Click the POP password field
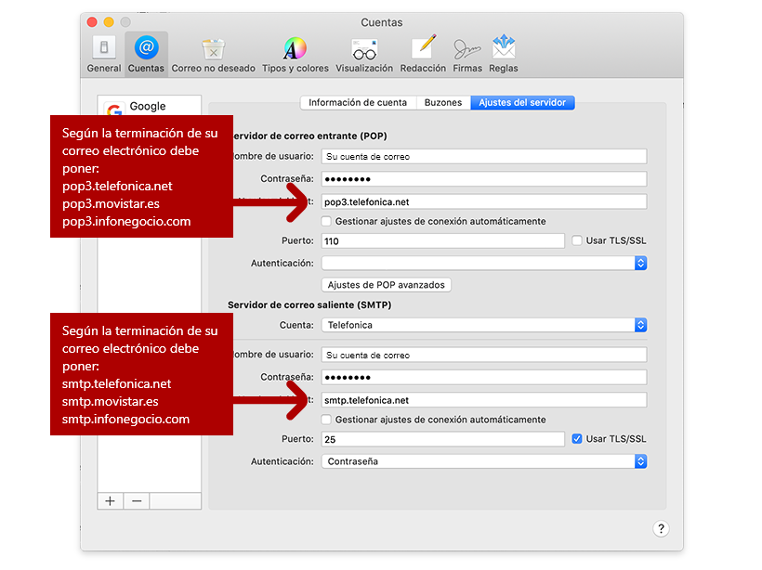This screenshot has width=762, height=570. 484,179
